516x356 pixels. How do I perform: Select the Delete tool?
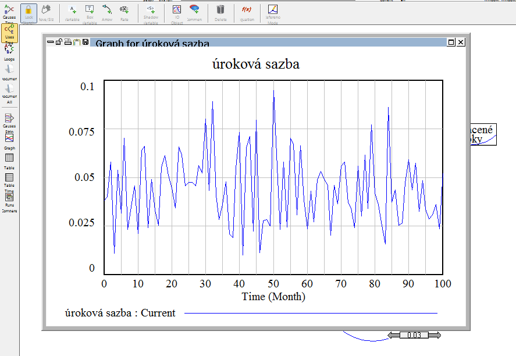(x=220, y=12)
